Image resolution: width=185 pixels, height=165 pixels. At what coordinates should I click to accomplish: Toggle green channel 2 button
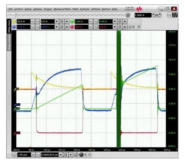(x=72, y=21)
